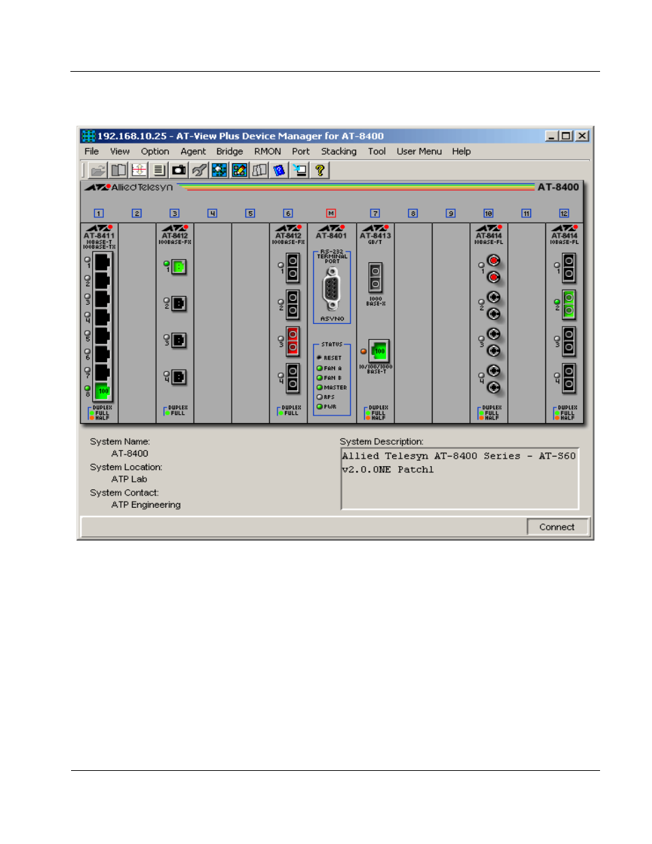Select port 2 on slot 3 AT-8412
The image size is (652, 844).
pos(178,303)
